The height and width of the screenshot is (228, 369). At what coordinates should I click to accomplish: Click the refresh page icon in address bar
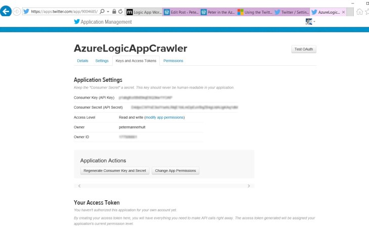(x=120, y=11)
